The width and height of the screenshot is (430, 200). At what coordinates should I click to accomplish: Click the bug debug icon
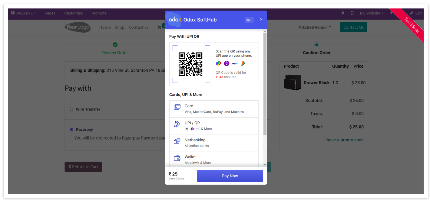coord(343,13)
